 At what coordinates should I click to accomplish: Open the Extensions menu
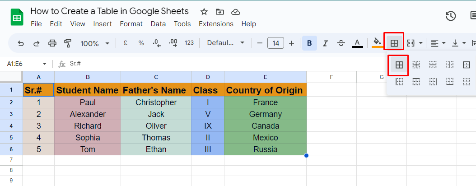[x=216, y=23]
